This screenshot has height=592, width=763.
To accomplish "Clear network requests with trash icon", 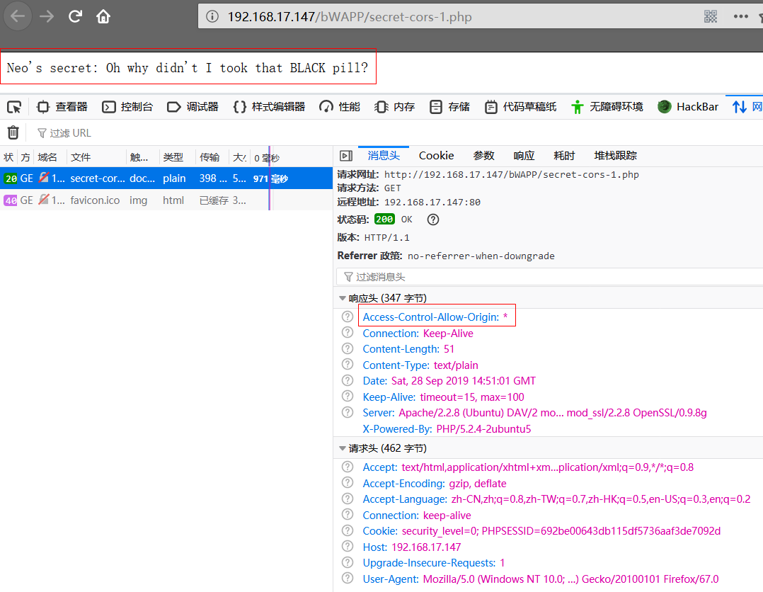I will 13,132.
